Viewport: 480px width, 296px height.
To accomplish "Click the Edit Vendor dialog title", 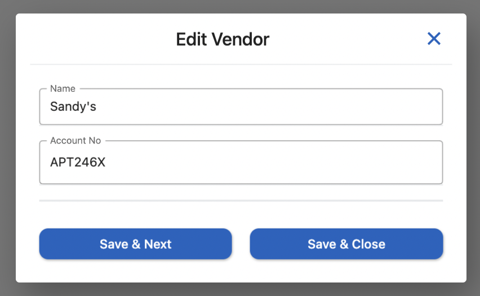I will (223, 39).
